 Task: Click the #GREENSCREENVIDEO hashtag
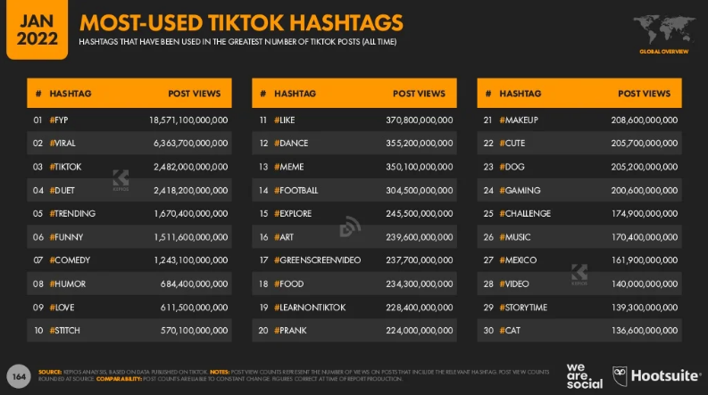click(318, 260)
